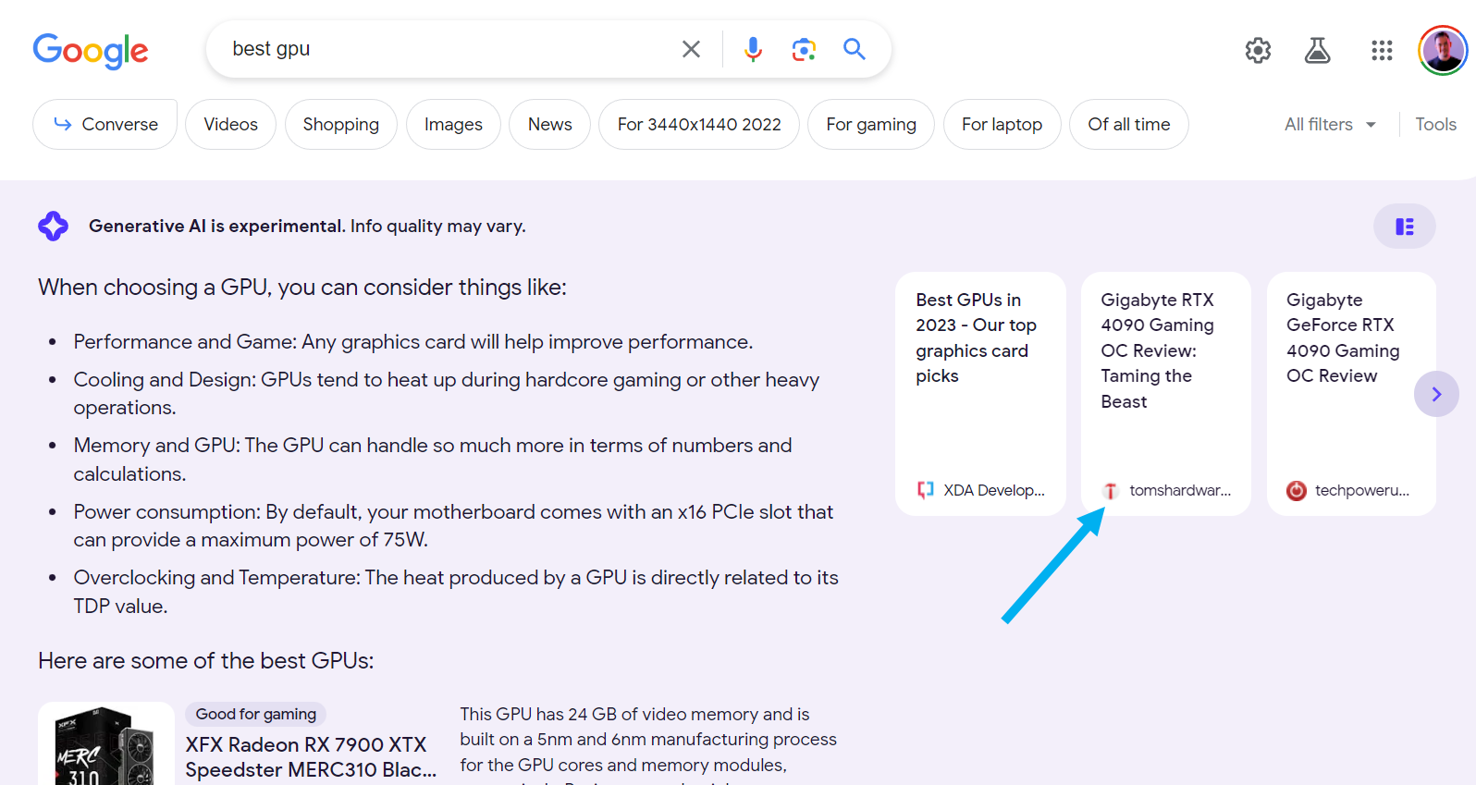Click the tomshardware site favicon
1476x785 pixels.
point(1111,490)
